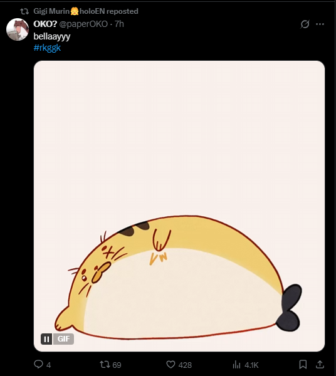The width and height of the screenshot is (336, 376).
Task: Open the tweet via the 7h timestamp
Action: click(x=119, y=24)
